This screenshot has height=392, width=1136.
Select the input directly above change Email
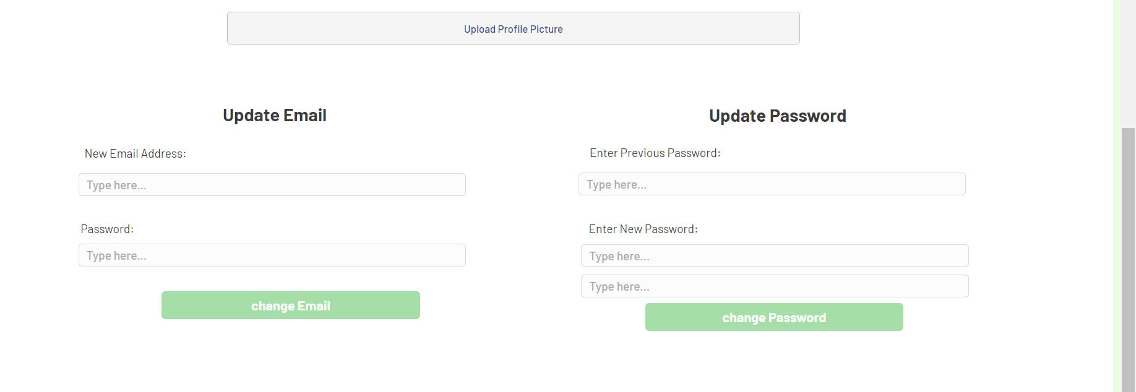[272, 255]
